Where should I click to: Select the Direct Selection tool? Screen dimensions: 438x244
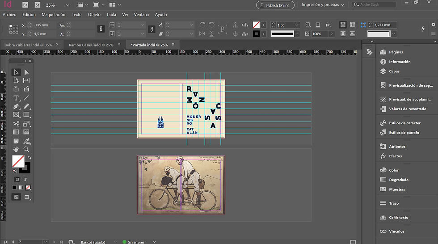[26, 72]
